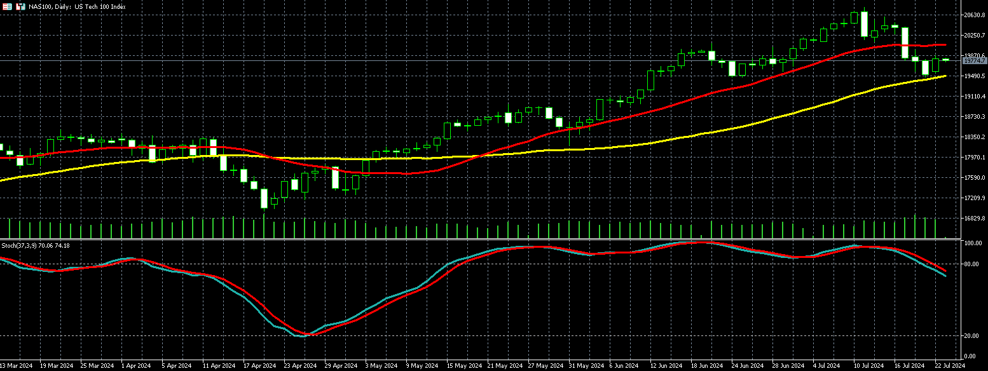988x371 pixels.
Task: Click the 12 Jun 2024 date label
Action: pos(665,366)
